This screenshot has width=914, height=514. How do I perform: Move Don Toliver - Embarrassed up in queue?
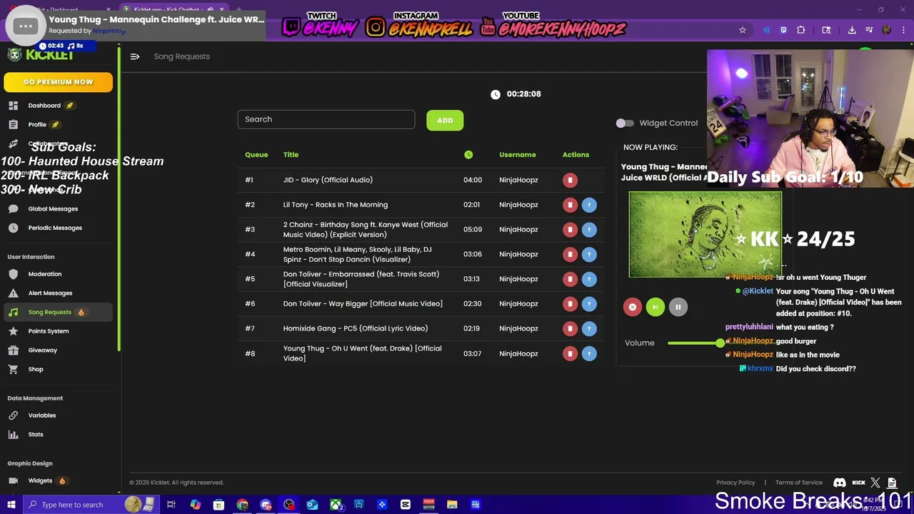click(589, 279)
